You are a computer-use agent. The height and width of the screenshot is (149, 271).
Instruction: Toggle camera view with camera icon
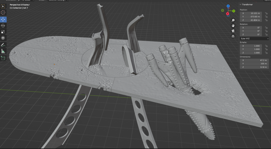pyautogui.click(x=233, y=31)
